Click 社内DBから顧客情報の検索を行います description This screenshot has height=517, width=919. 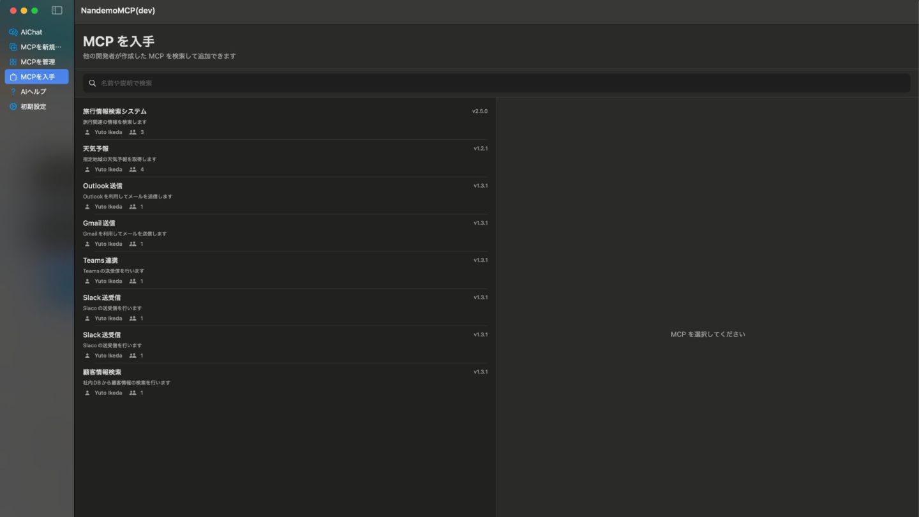[126, 382]
